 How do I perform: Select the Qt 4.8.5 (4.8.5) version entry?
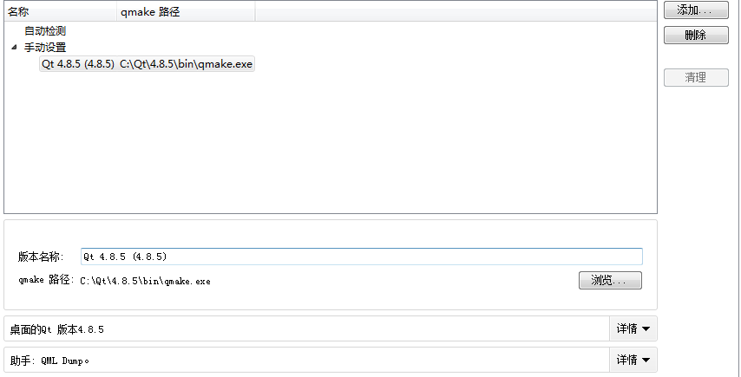pyautogui.click(x=78, y=64)
